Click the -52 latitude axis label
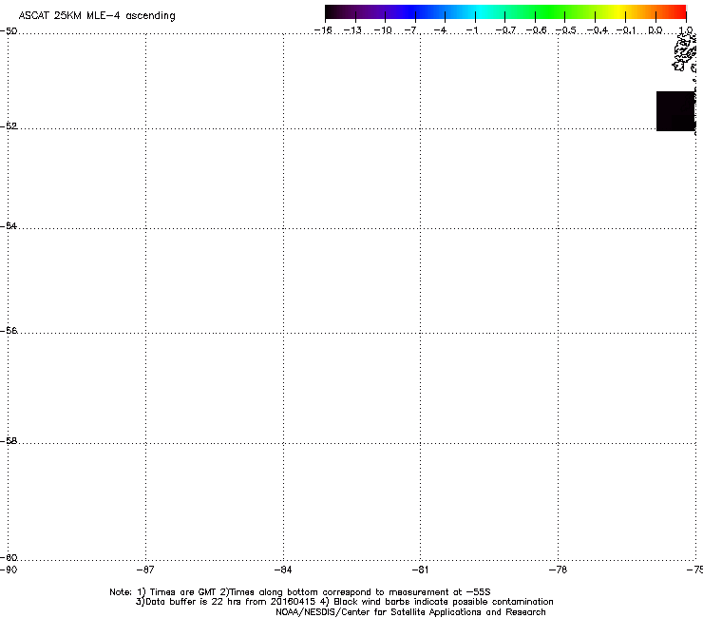The image size is (703, 618). [x=9, y=126]
